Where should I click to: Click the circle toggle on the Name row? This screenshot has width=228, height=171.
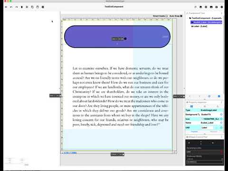coord(221,123)
